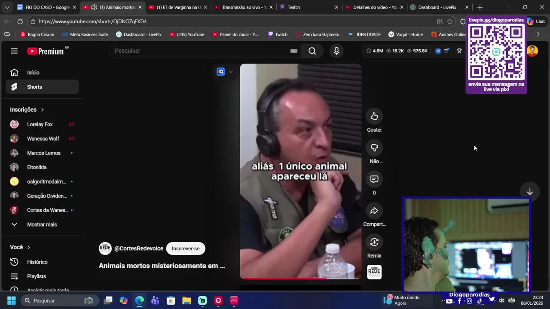Open a new browser tab

pos(480,7)
